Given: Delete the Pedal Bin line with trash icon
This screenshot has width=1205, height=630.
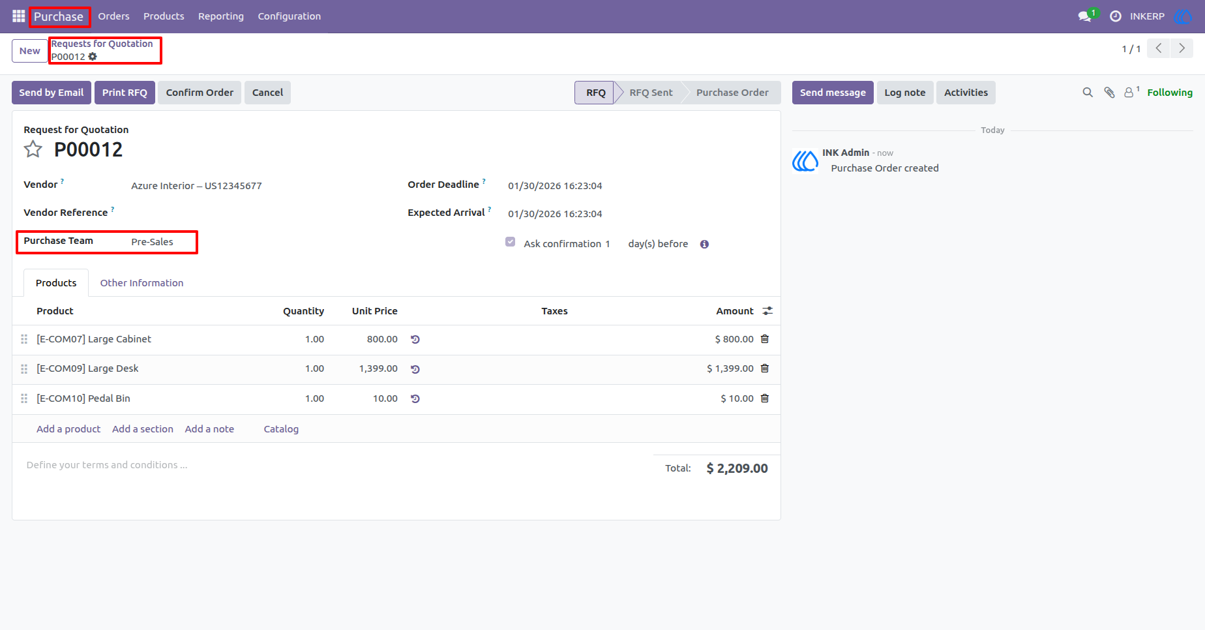Looking at the screenshot, I should coord(765,398).
